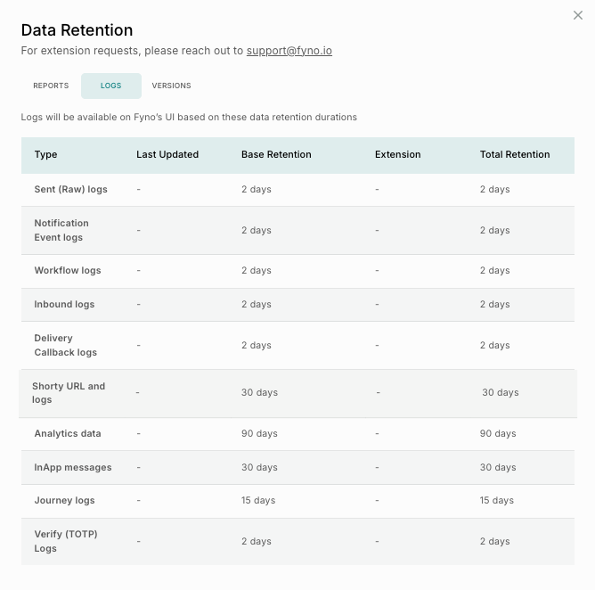This screenshot has width=595, height=590.
Task: Click 30 days total retention for Shorty URL
Action: click(500, 392)
